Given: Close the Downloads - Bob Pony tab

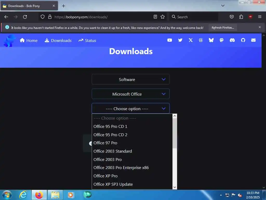Looking at the screenshot, I should (x=54, y=6).
